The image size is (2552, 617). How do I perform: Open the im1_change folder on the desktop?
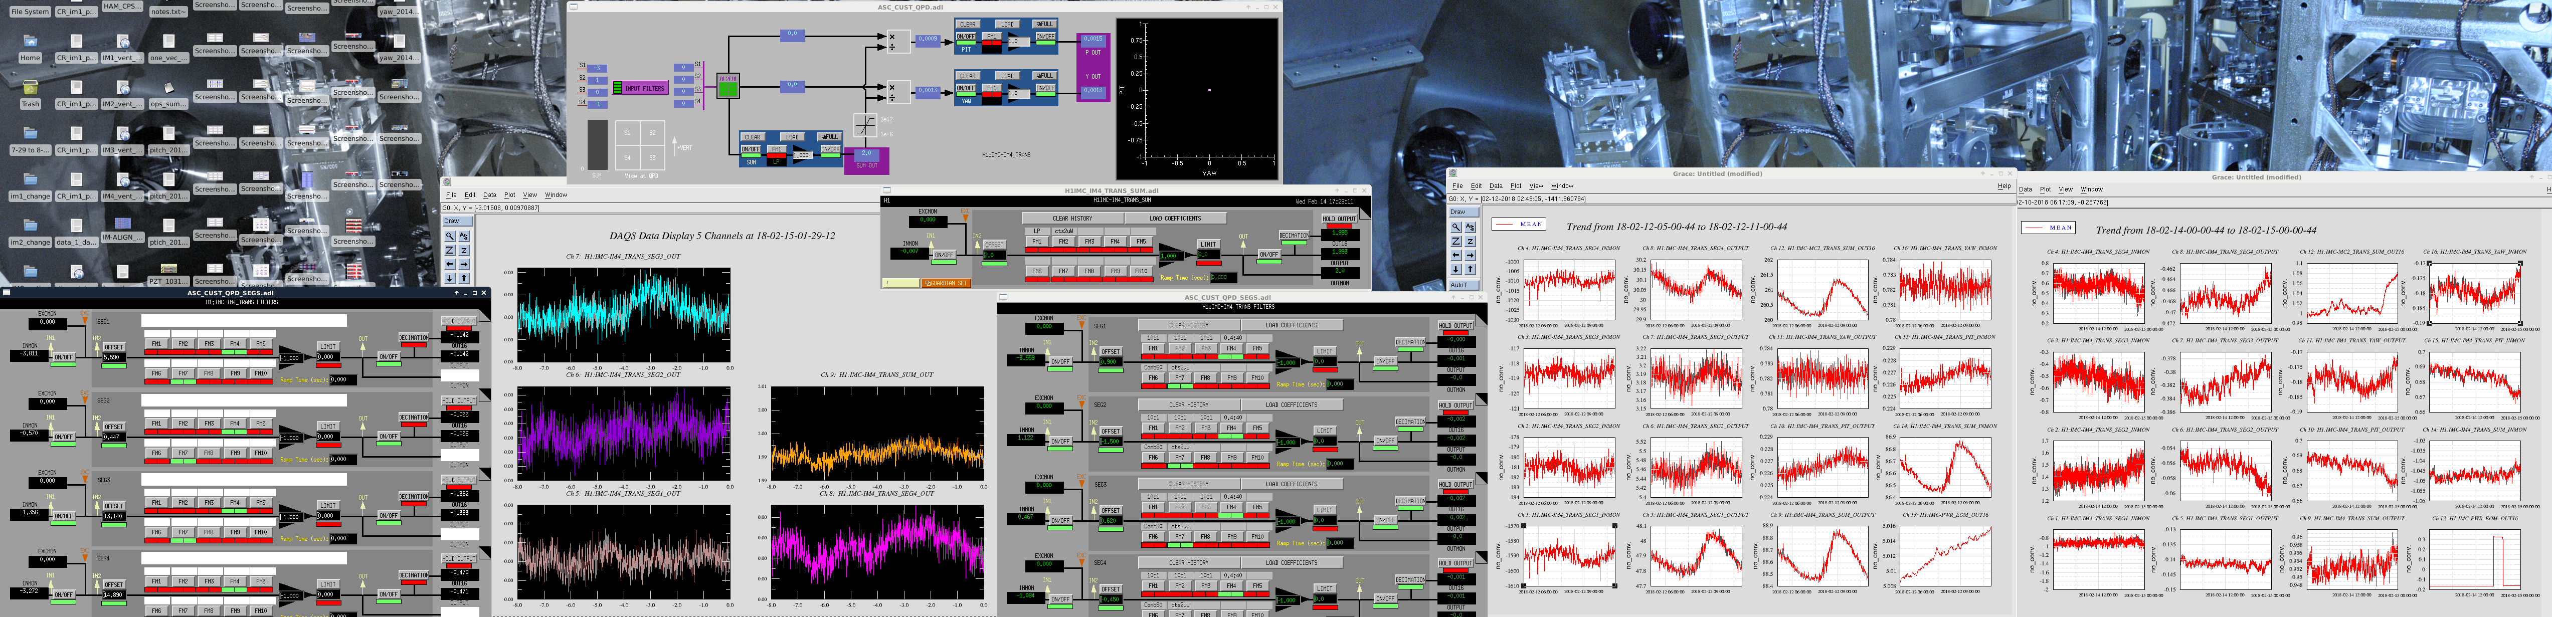31,182
